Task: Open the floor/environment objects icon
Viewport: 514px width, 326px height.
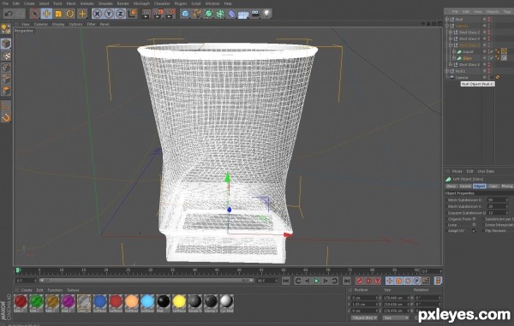Action: (x=243, y=14)
